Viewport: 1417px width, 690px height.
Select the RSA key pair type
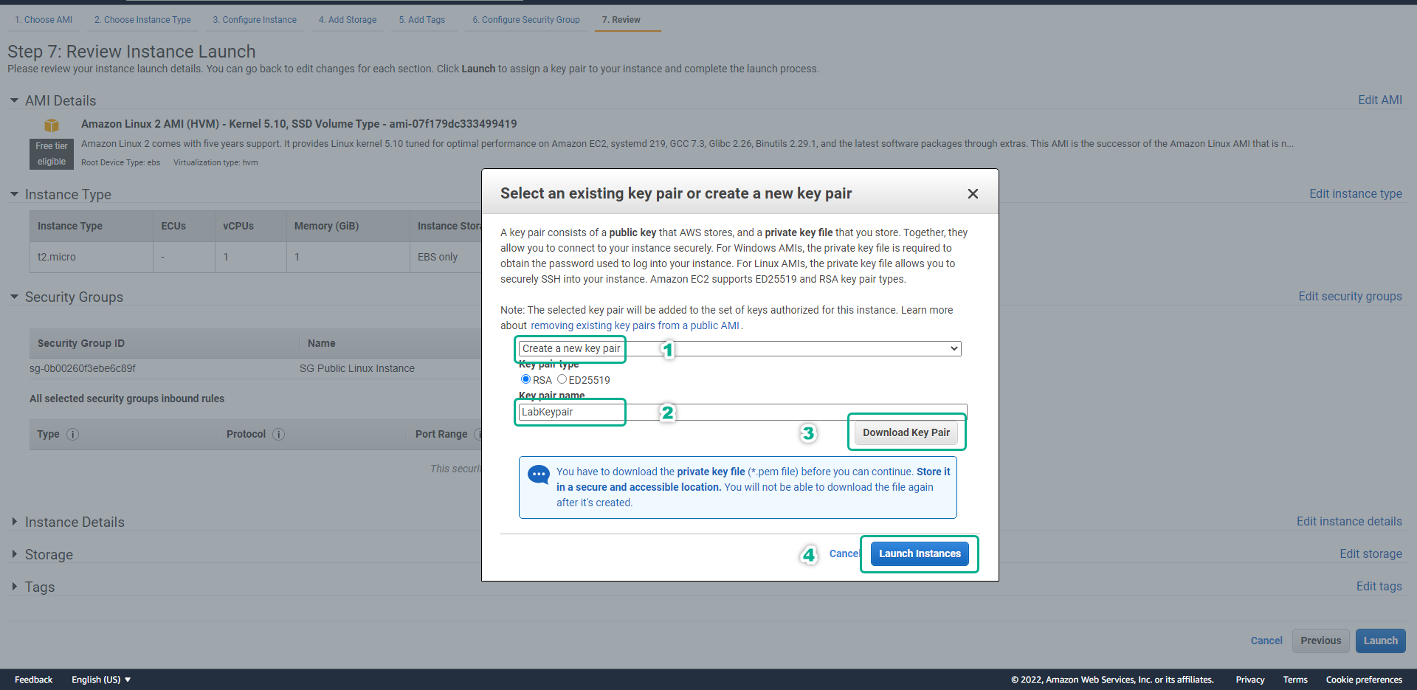525,379
